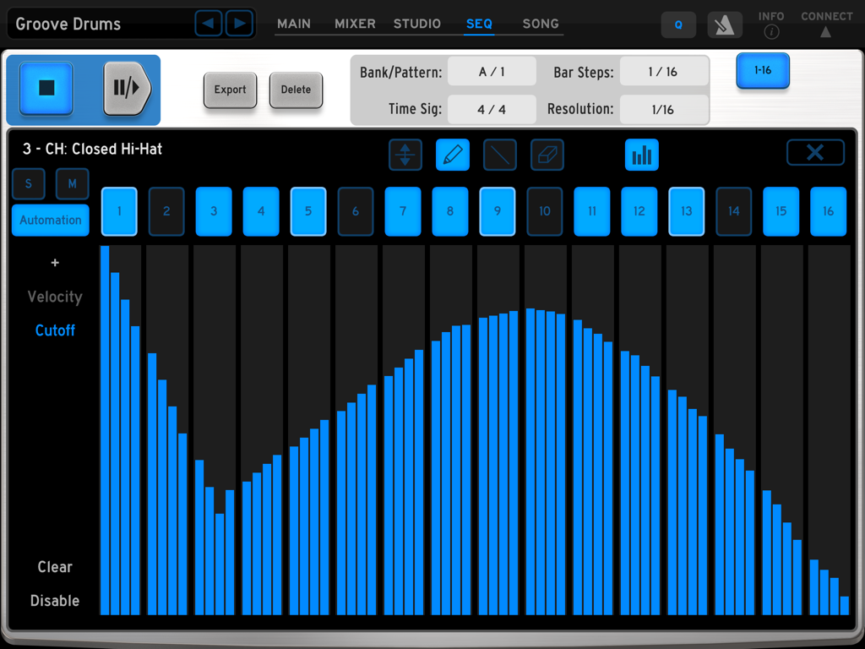Mute the Closed Hi-Hat channel
865x649 pixels.
click(x=72, y=183)
